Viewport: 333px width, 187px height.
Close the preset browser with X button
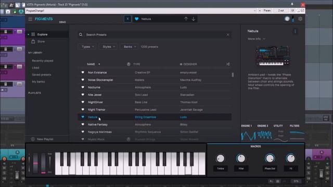[127, 19]
